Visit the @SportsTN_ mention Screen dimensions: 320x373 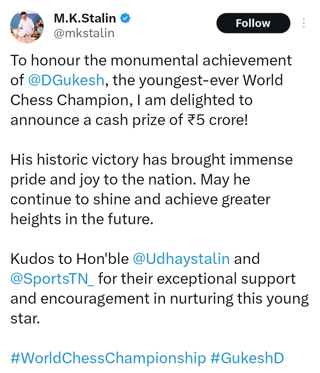(x=52, y=279)
